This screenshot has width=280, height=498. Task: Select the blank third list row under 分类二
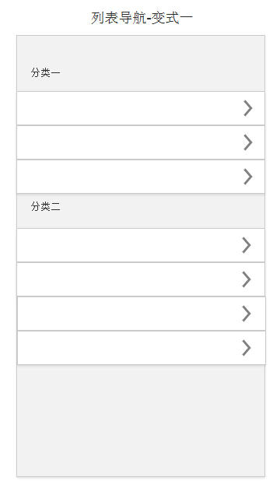(x=142, y=314)
